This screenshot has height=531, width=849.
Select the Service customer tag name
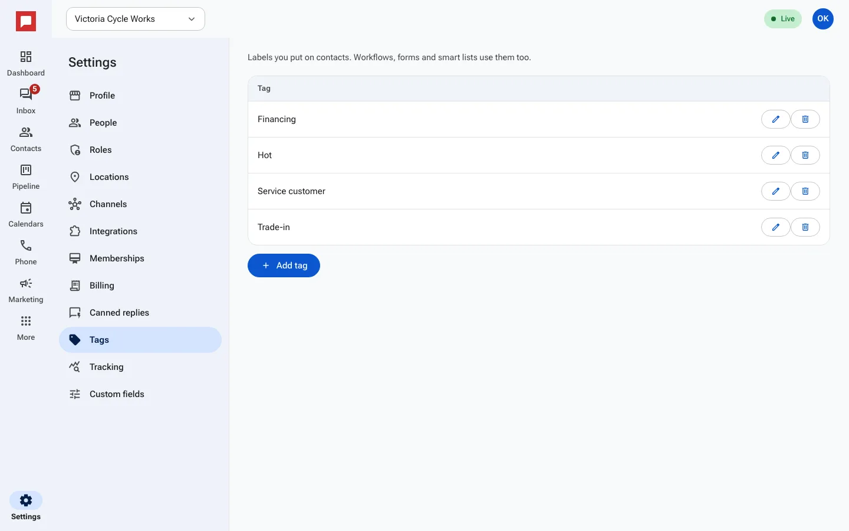(x=291, y=191)
